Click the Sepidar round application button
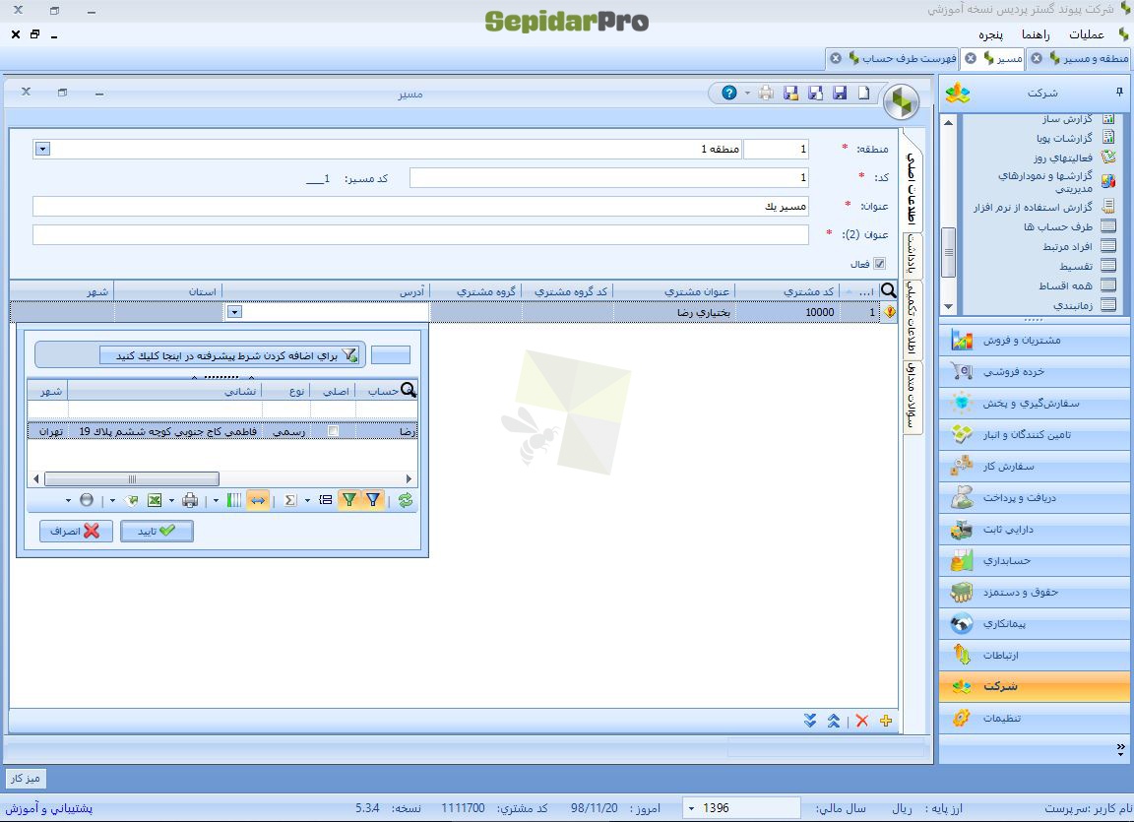The height and width of the screenshot is (822, 1134). (901, 102)
